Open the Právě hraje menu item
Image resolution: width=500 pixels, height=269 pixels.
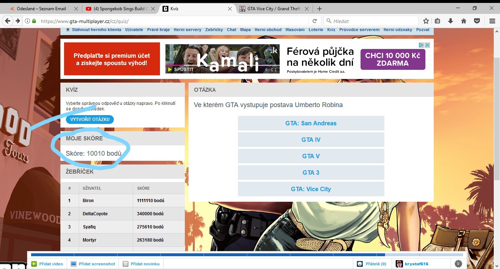pos(158,30)
